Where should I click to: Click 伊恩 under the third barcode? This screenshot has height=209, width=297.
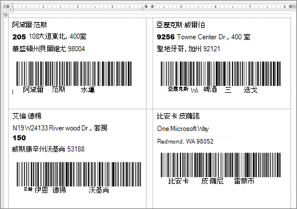41,190
